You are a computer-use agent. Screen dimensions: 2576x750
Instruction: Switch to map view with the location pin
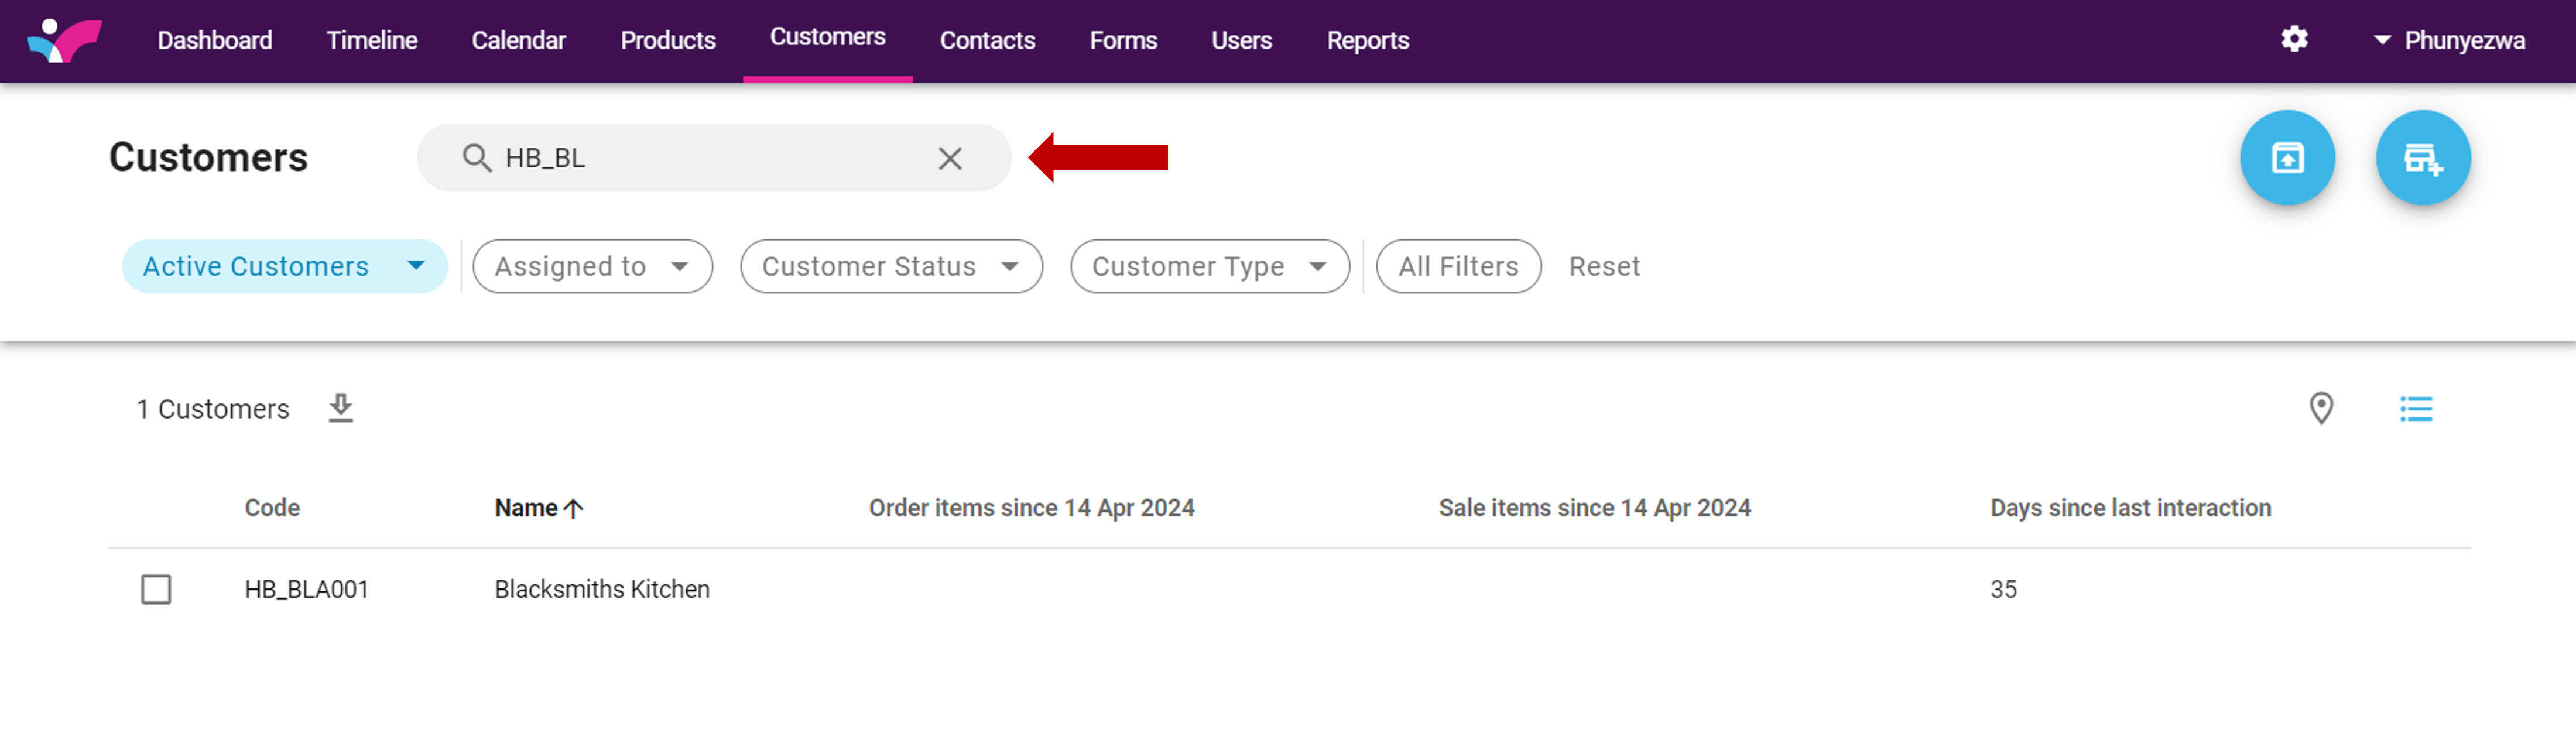click(2320, 408)
